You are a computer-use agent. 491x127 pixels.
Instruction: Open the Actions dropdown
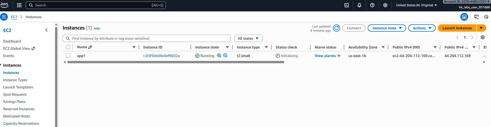click(422, 28)
